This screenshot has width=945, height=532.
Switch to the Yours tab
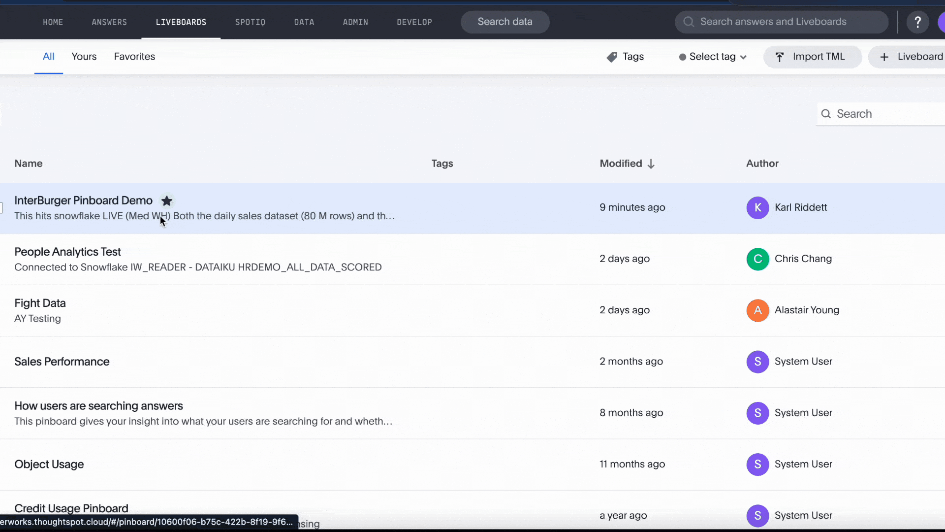[84, 57]
